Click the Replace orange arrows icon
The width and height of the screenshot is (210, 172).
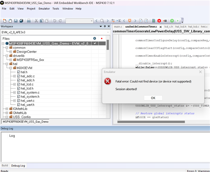pos(113,21)
